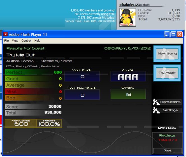Open the View menu
186x157 pixels.
(x=15, y=41)
